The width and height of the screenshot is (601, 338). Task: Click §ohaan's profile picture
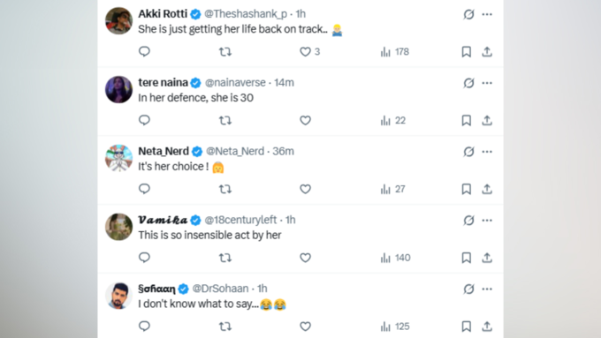tap(118, 296)
